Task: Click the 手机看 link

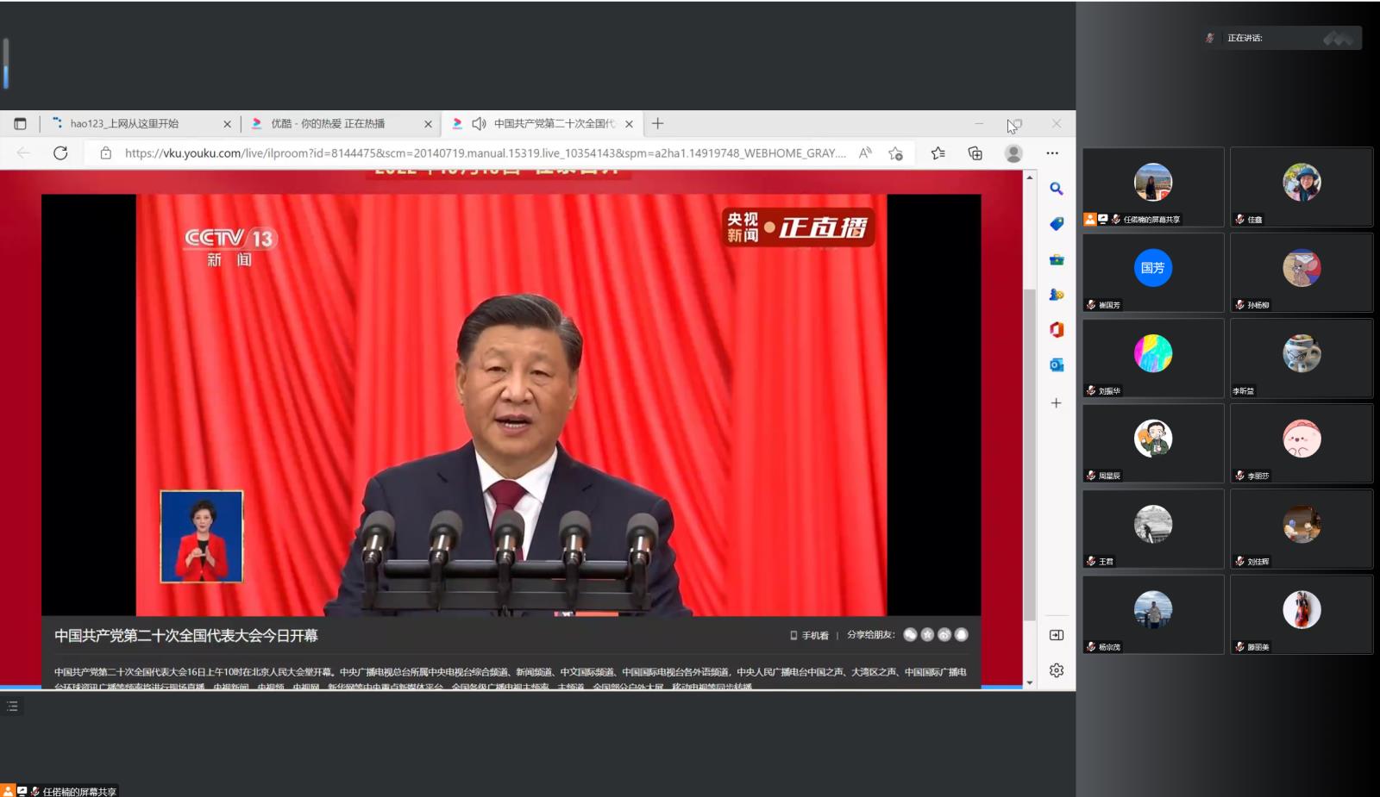Action: point(809,636)
